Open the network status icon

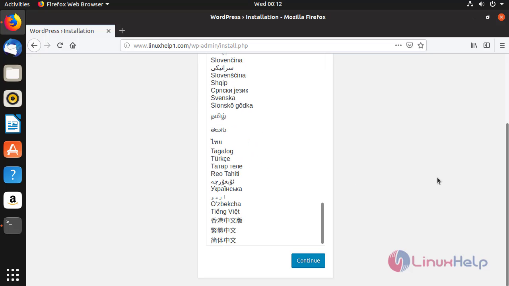tap(470, 4)
